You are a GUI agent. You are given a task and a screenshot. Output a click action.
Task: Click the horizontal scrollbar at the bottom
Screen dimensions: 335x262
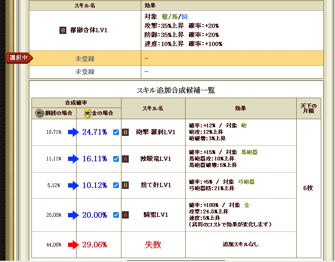176,261
